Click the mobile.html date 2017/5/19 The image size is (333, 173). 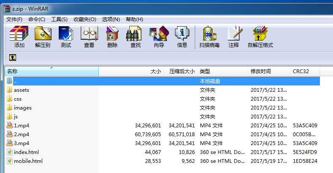click(269, 161)
